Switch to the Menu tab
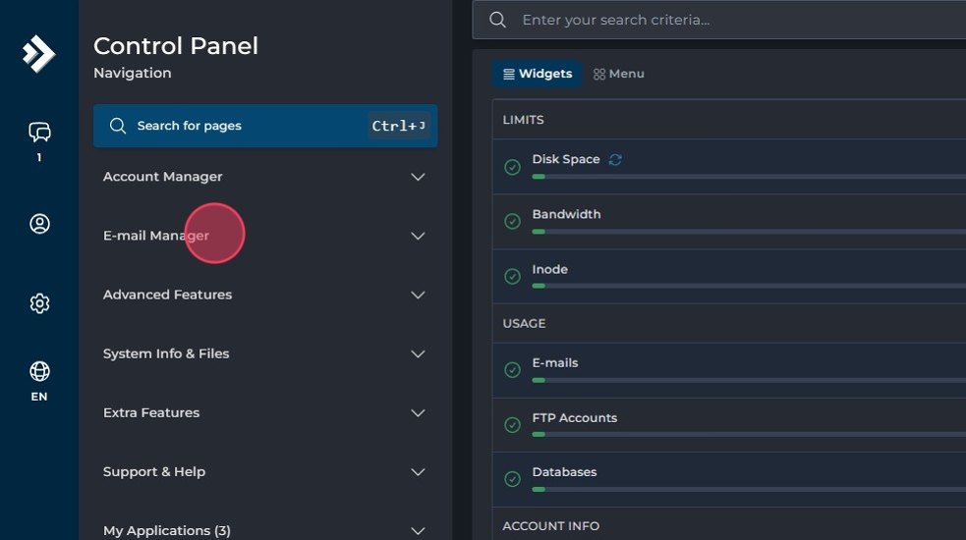Viewport: 966px width, 540px height. tap(619, 74)
